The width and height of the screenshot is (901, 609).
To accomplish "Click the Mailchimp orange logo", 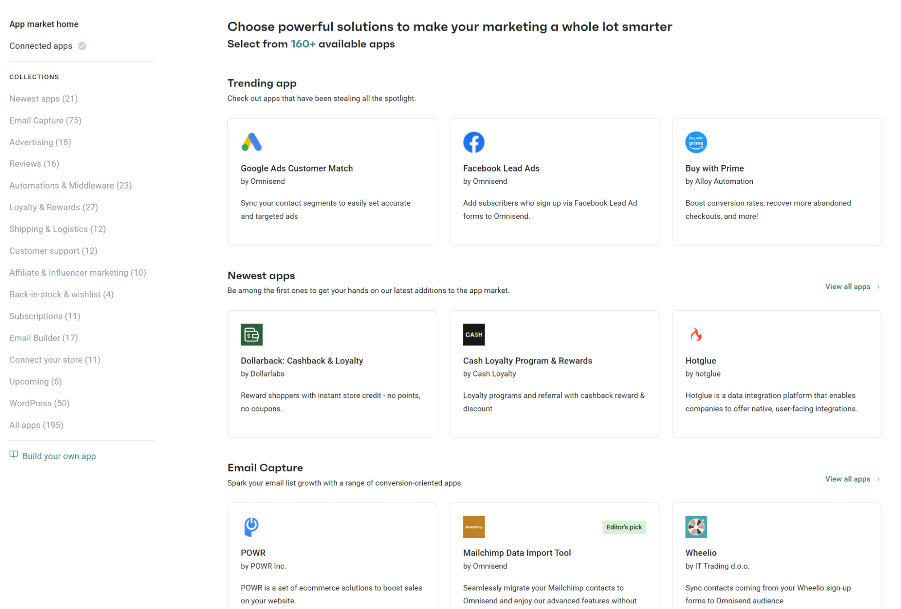I will (x=473, y=527).
